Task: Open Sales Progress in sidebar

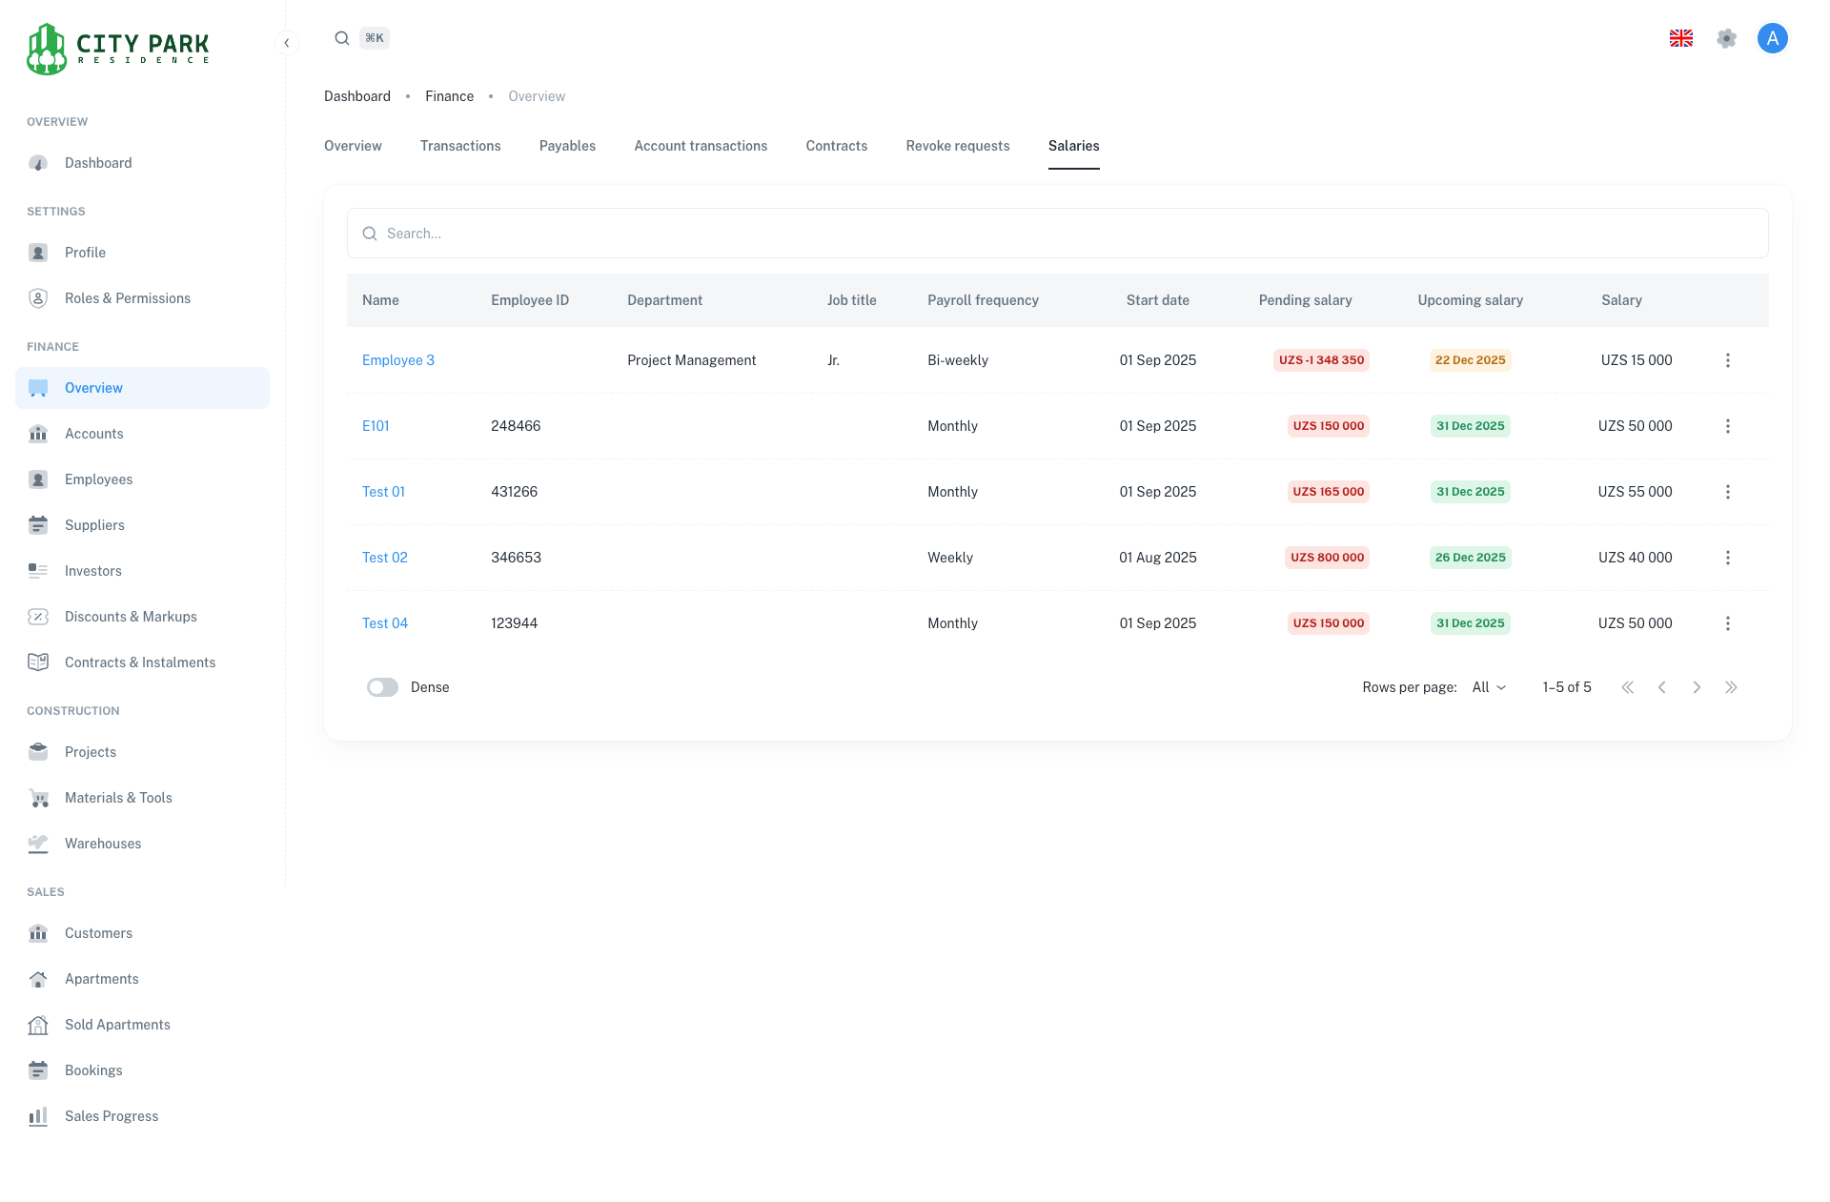Action: (x=111, y=1116)
